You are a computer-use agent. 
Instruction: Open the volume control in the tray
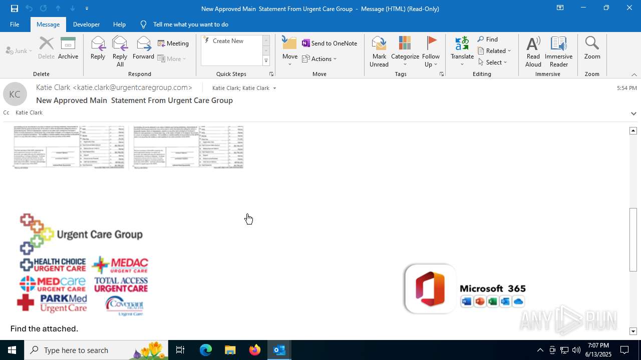pos(576,350)
